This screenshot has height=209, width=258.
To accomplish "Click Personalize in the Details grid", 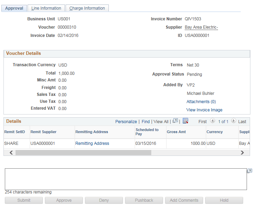I will (x=126, y=122).
